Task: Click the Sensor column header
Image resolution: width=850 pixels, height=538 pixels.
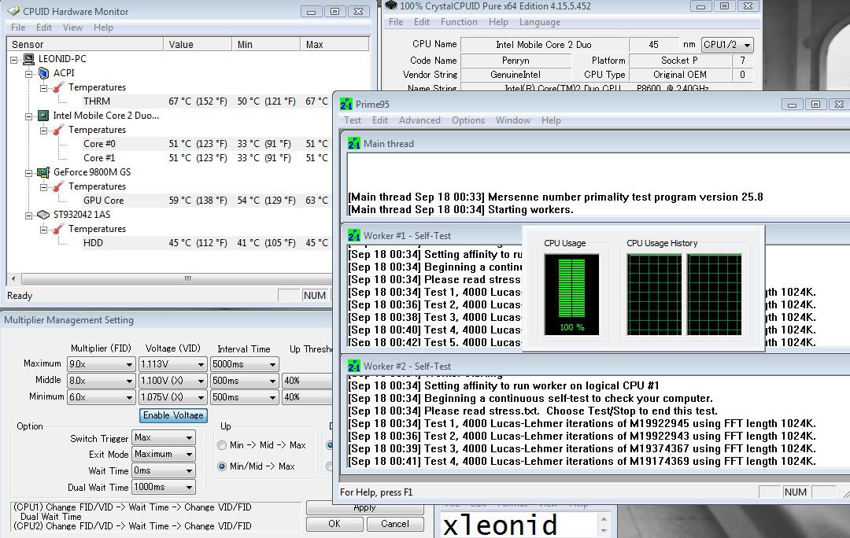Action: pos(85,44)
